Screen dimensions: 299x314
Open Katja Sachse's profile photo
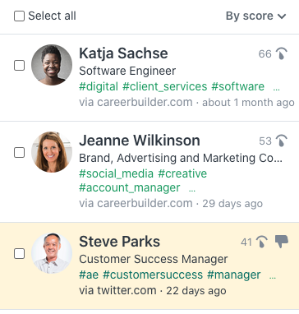[x=52, y=65]
